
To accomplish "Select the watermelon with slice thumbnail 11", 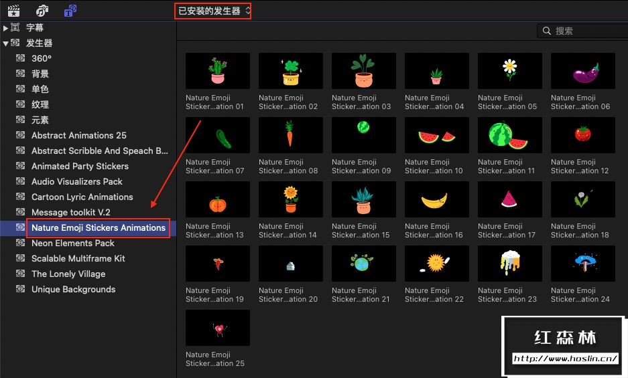I will point(510,135).
